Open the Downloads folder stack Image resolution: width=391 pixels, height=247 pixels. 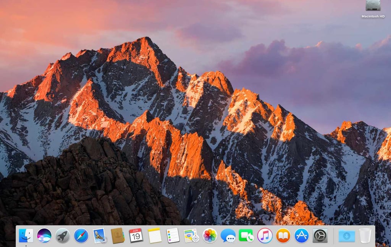(x=347, y=236)
